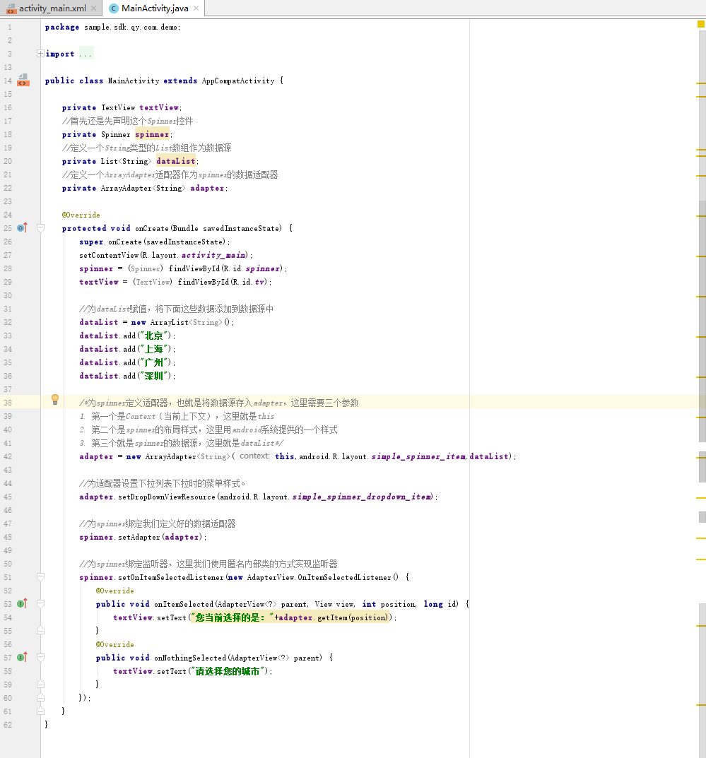Click the implements gutter icon beside onNothingSelected
Image resolution: width=706 pixels, height=758 pixels.
(22, 657)
